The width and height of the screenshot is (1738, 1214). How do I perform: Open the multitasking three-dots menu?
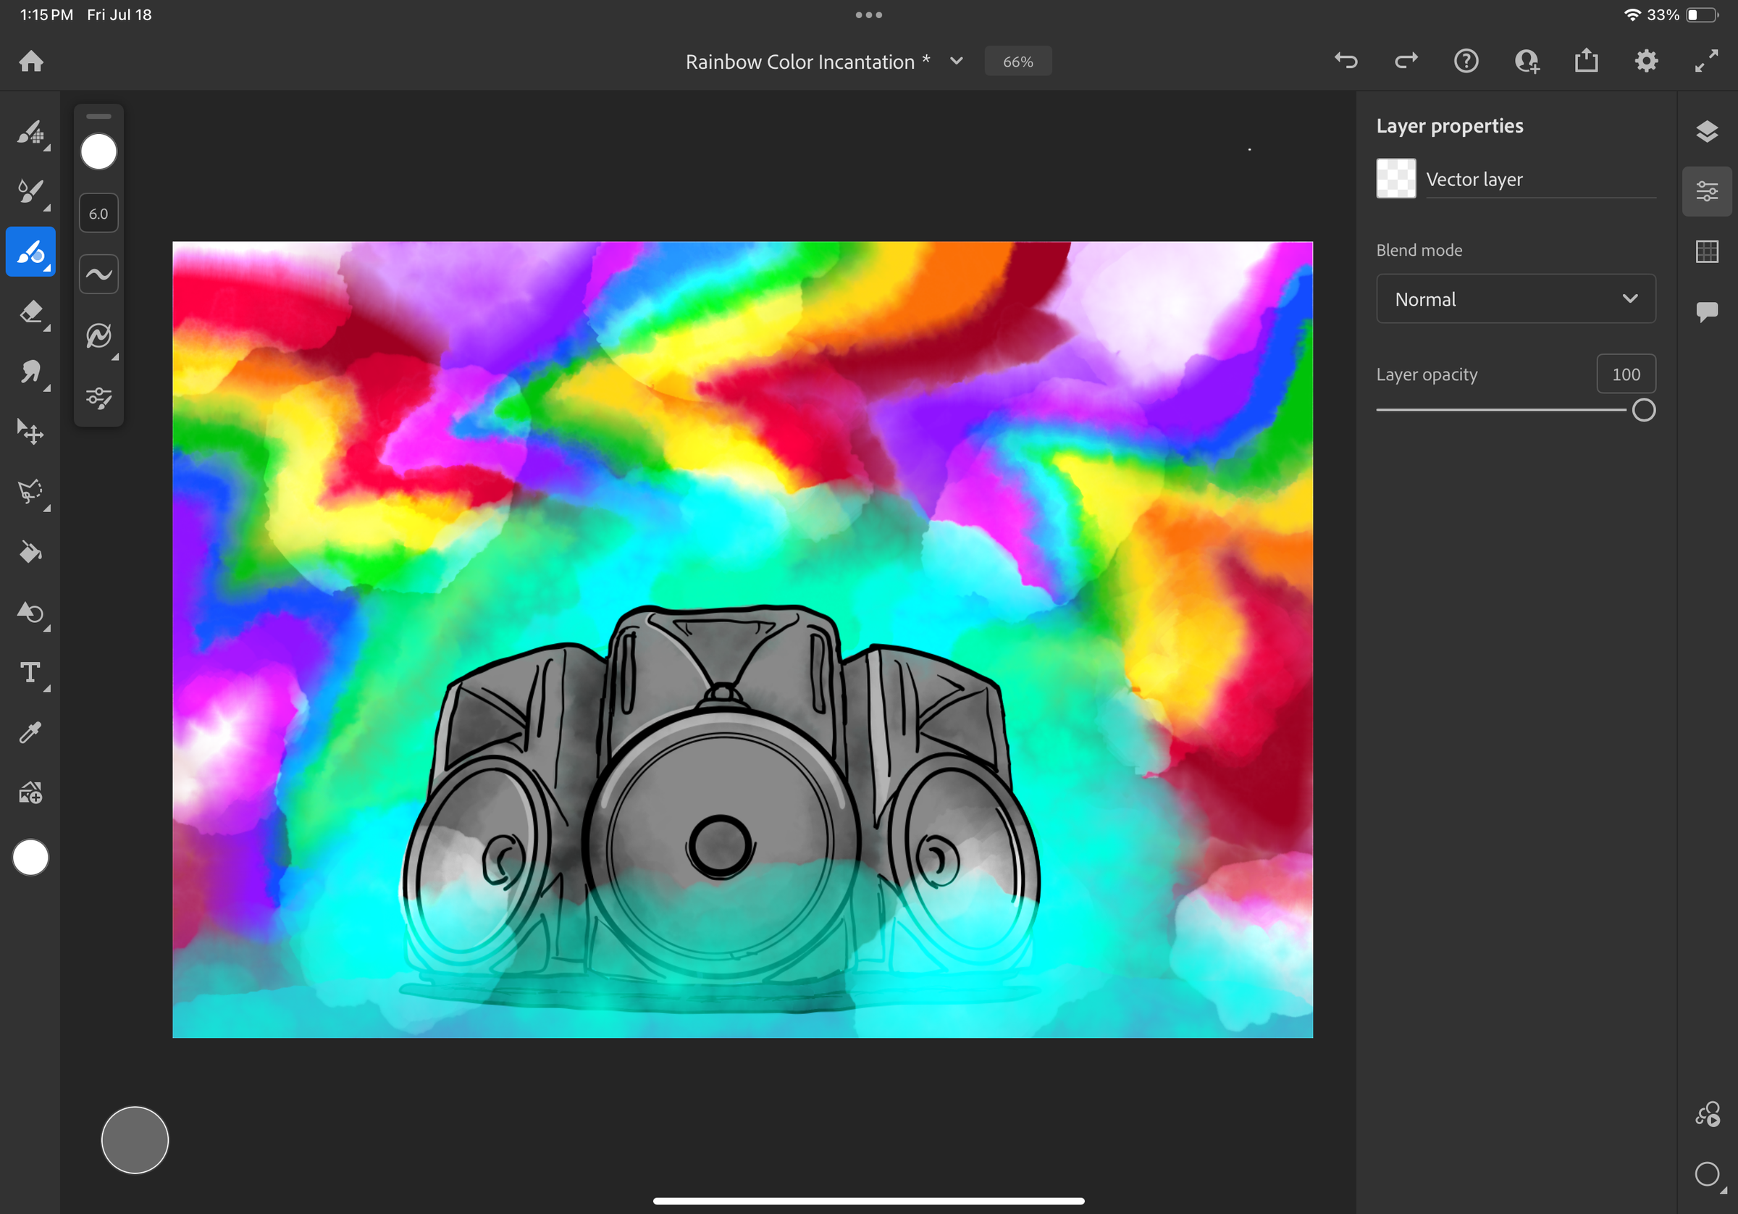[x=869, y=15]
